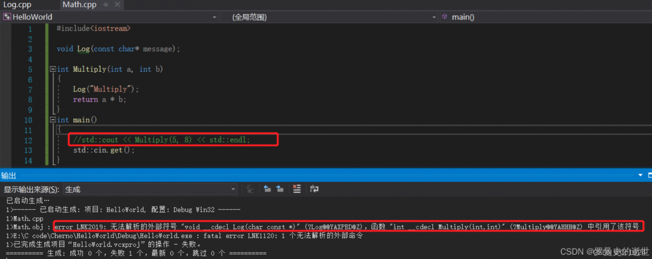Click the output panel maximize icon

(649, 176)
